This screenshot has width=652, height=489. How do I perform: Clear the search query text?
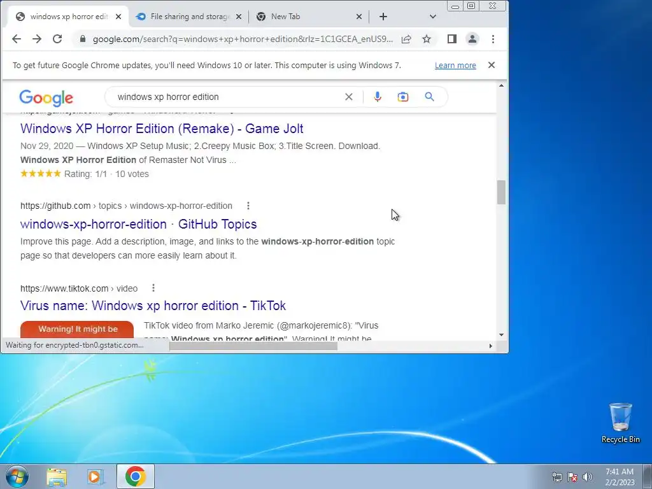(x=349, y=97)
